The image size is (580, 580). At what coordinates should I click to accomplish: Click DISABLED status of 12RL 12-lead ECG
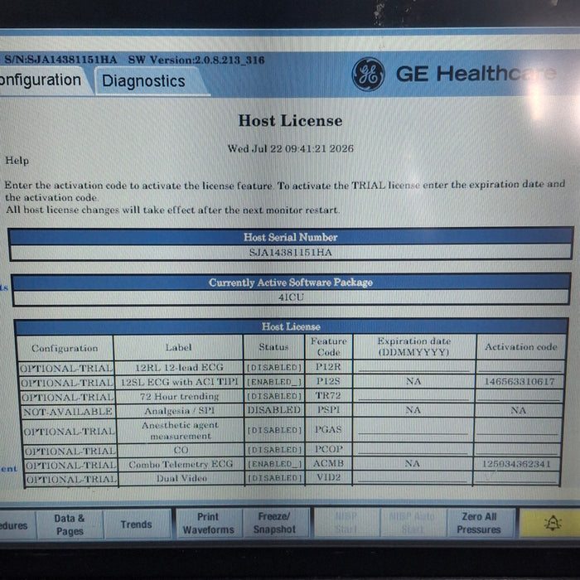click(274, 367)
